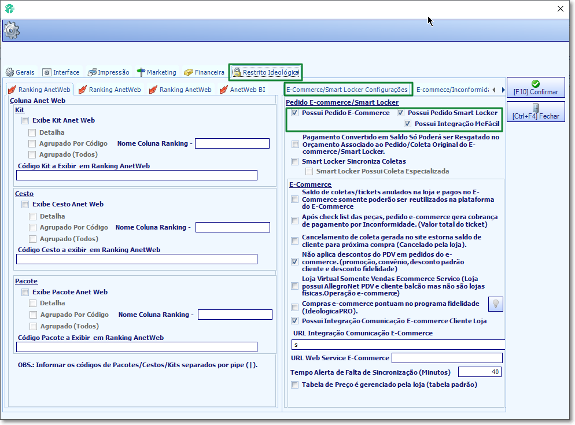Select the Restrito Ideológica tab

(x=266, y=72)
